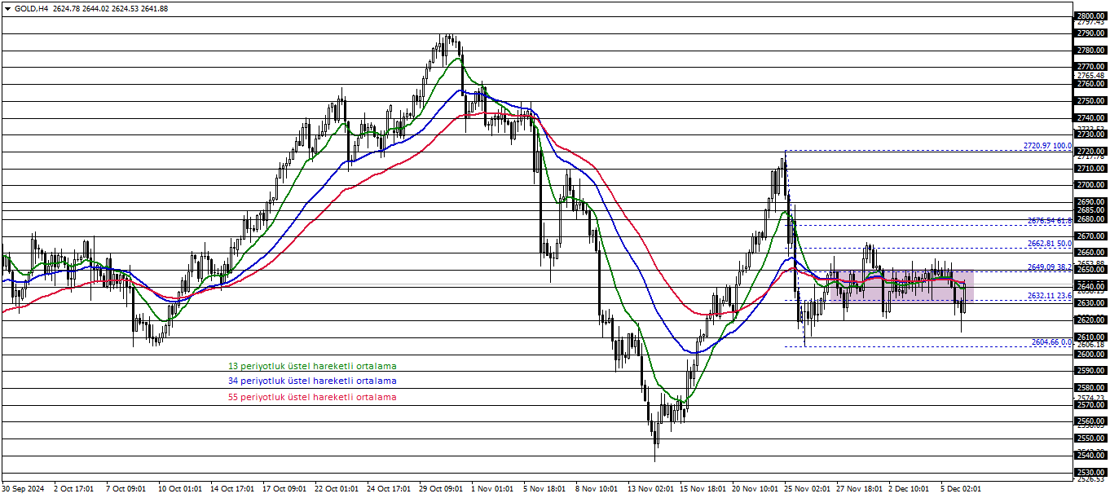Viewport: 1110px width, 498px height.
Task: Click the 2530.00 price scale label
Action: pos(1090,473)
